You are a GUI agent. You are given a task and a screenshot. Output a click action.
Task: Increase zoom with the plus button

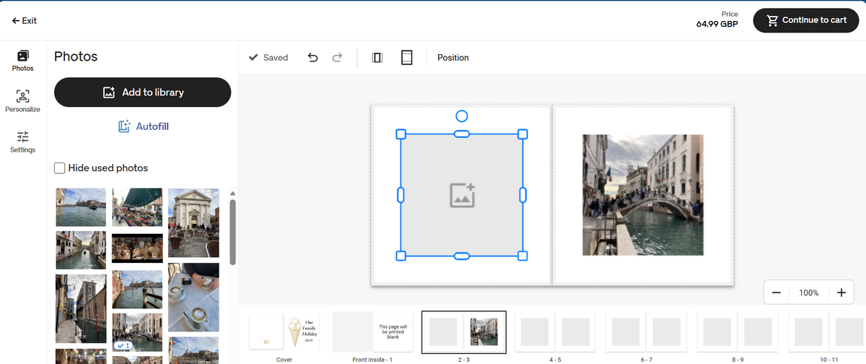(x=841, y=292)
